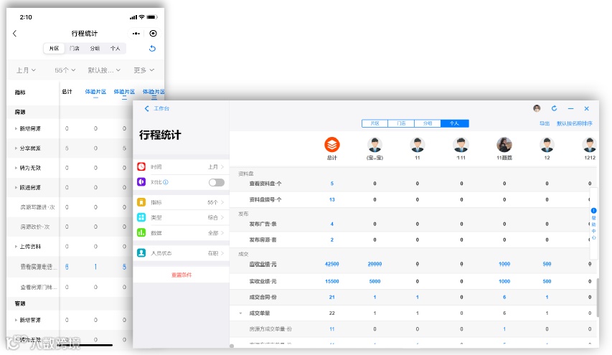Open the 指标 55个 setting row

pos(181,202)
